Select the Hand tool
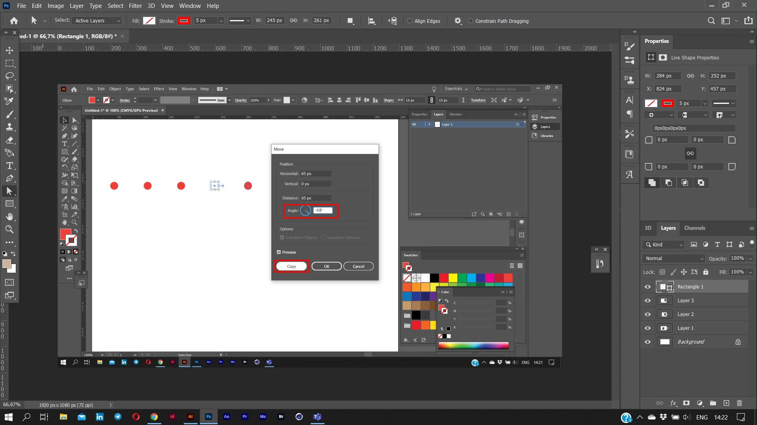The width and height of the screenshot is (757, 425). pyautogui.click(x=9, y=216)
